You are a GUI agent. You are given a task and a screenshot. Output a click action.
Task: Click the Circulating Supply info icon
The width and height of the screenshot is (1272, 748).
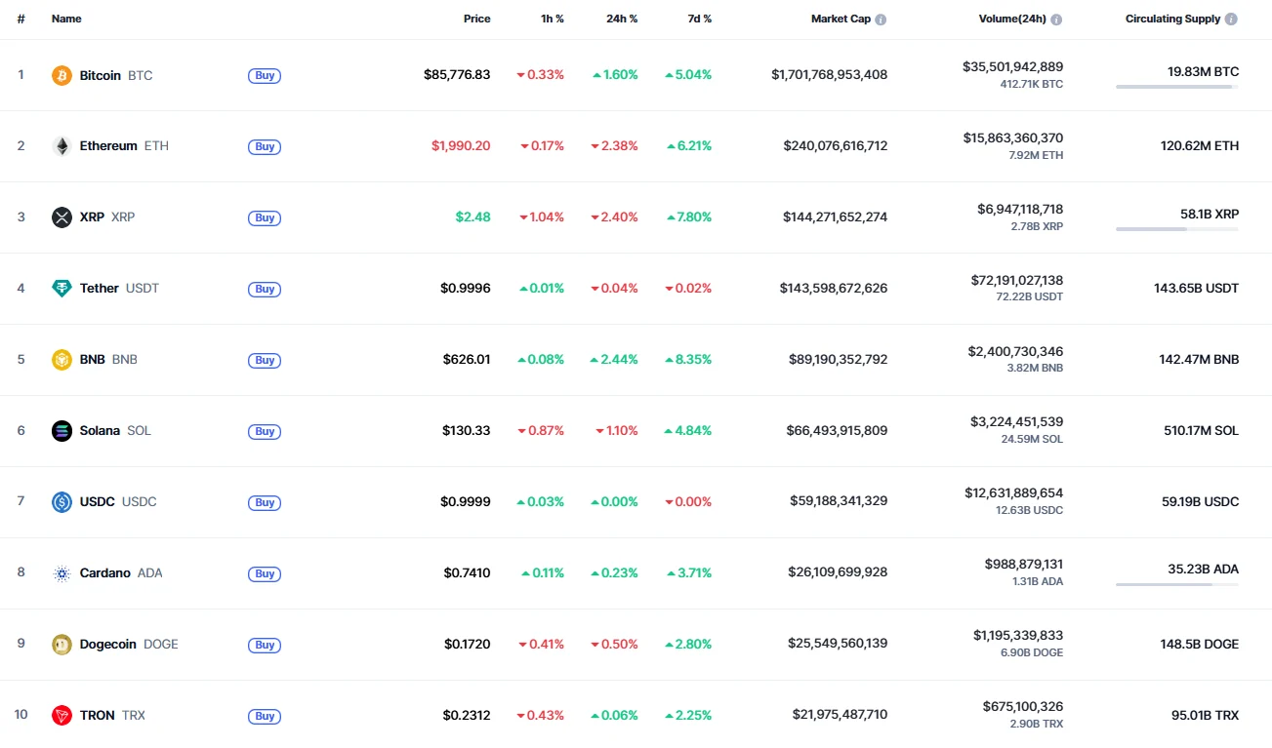point(1231,20)
